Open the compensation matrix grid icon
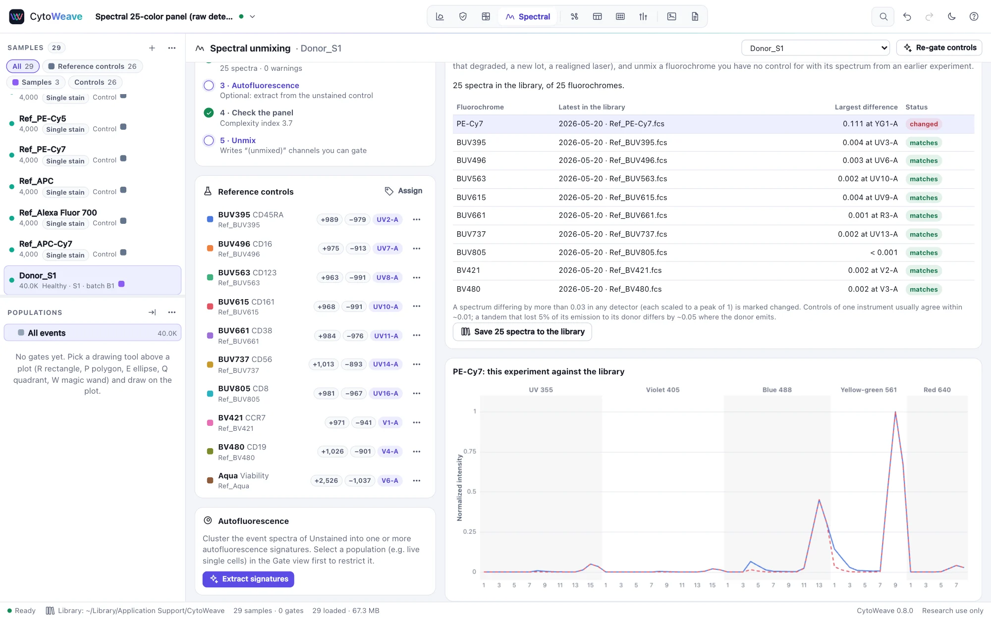Viewport: 991px width, 619px height. point(486,16)
